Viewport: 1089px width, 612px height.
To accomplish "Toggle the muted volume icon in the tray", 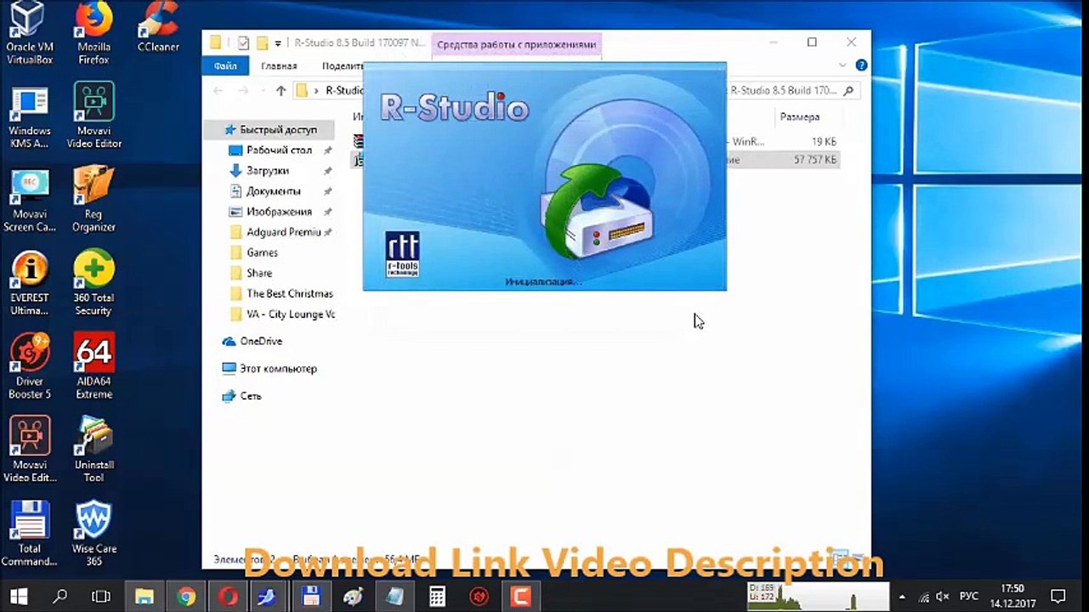I will point(943,597).
